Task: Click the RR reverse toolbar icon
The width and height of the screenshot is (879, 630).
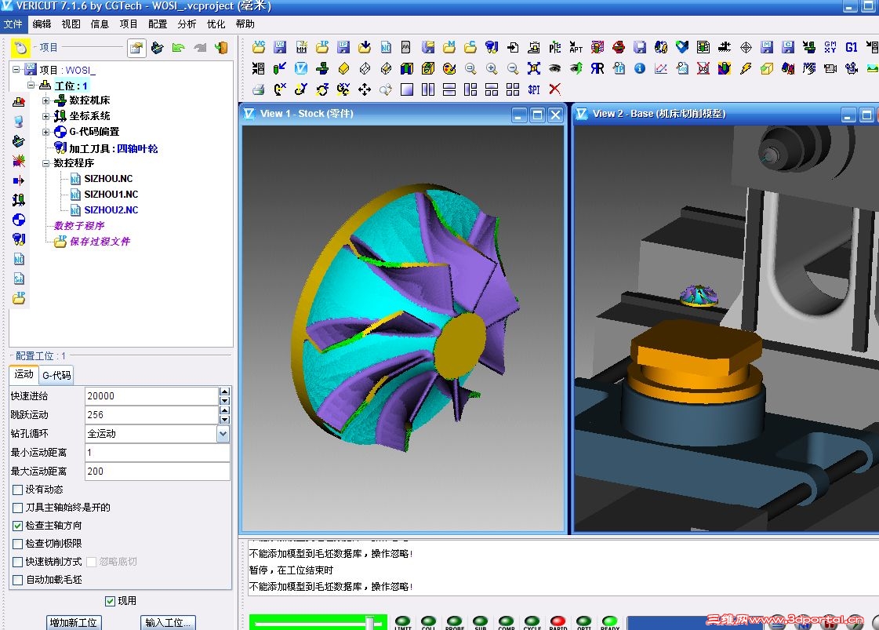Action: [597, 68]
